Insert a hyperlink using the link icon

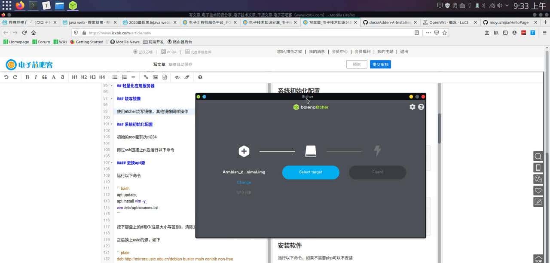click(146, 77)
